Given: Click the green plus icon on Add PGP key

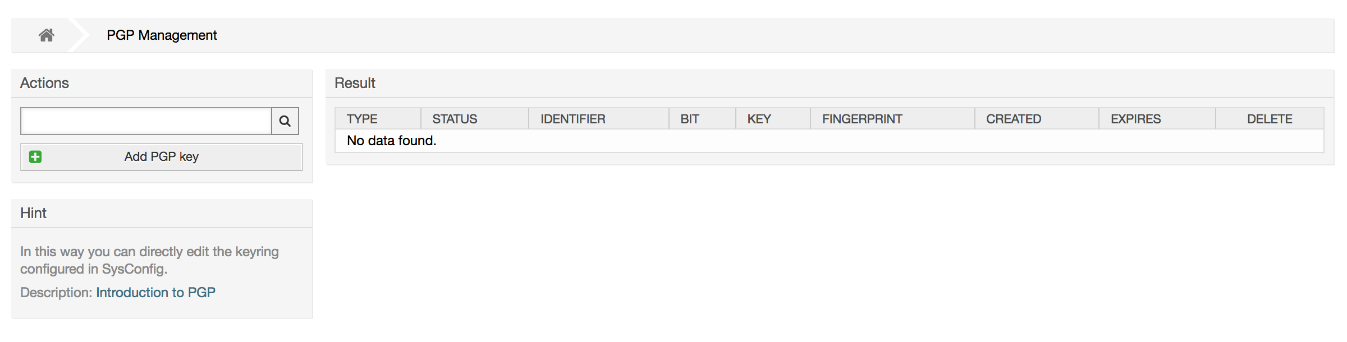Looking at the screenshot, I should (36, 157).
